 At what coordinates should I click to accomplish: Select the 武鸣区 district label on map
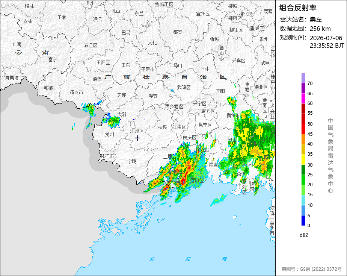click(x=184, y=88)
